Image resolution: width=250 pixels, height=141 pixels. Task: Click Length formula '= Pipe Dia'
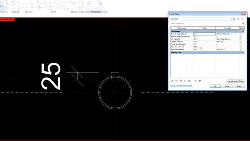point(220,42)
